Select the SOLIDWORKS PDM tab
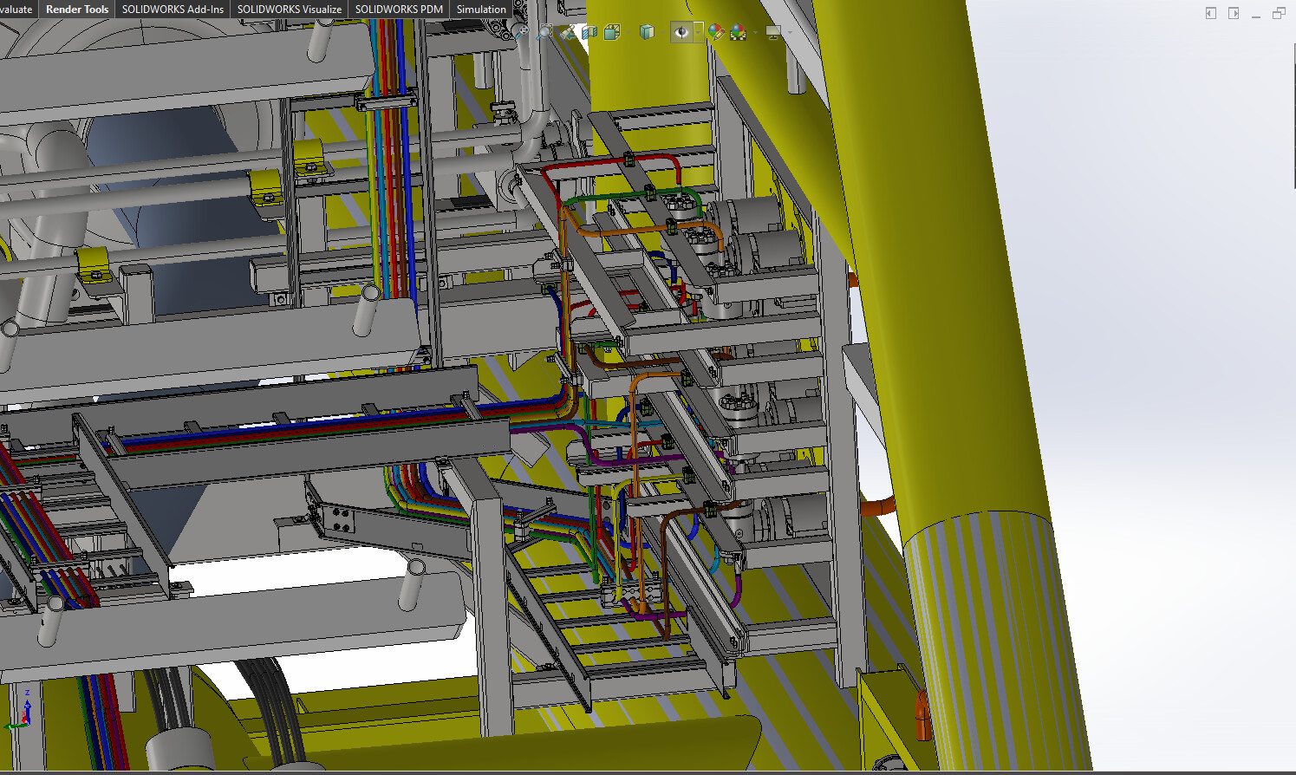The height and width of the screenshot is (775, 1296). tap(399, 9)
